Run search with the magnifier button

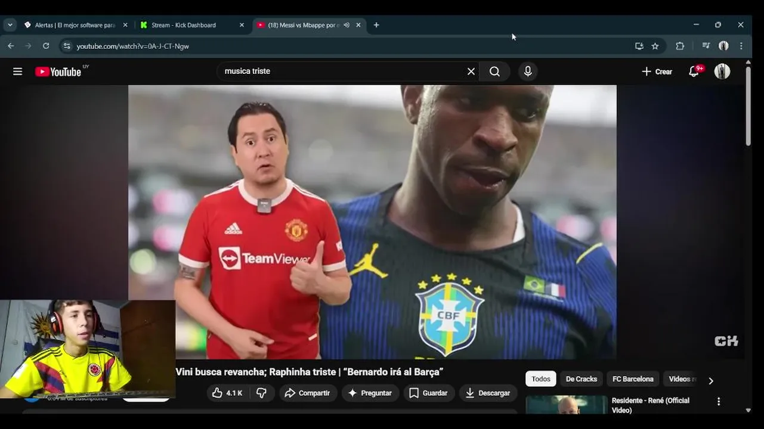coord(495,71)
